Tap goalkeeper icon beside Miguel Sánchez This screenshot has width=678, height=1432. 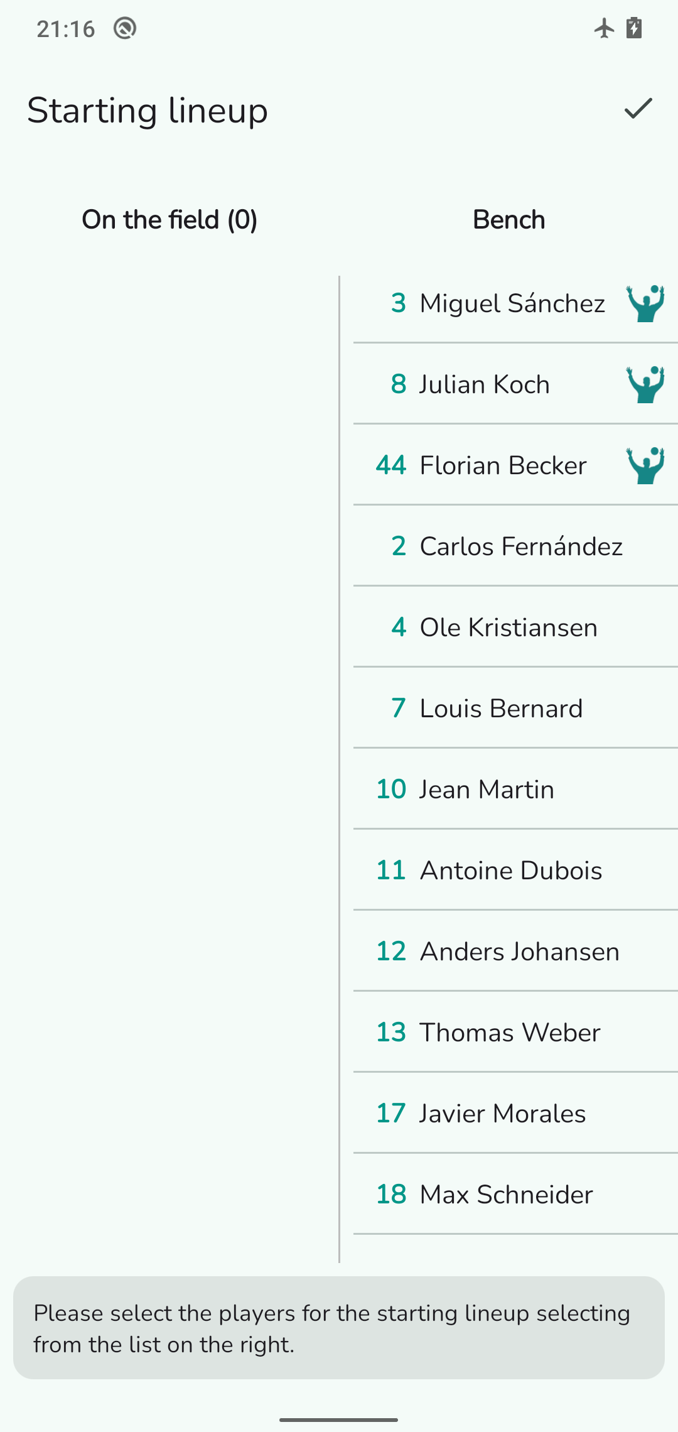point(645,303)
